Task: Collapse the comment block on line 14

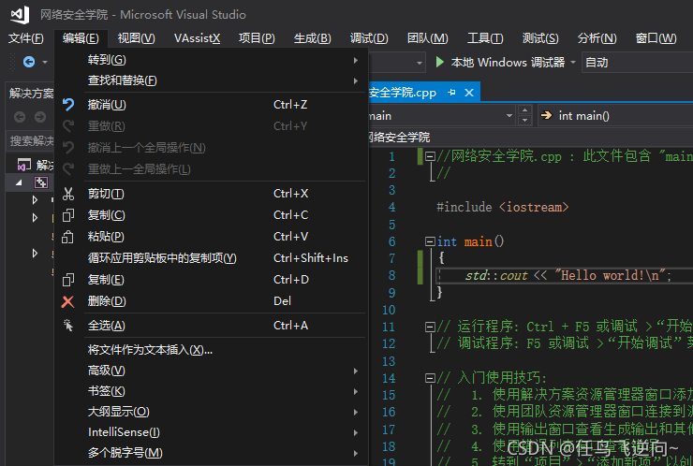Action: 430,378
